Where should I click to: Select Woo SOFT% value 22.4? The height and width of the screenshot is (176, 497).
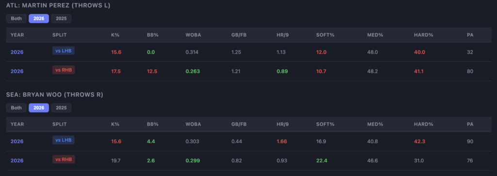pyautogui.click(x=322, y=161)
